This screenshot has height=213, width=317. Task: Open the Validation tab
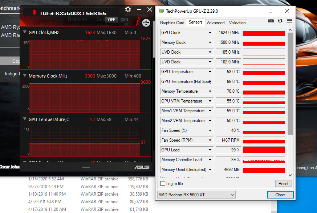tap(237, 23)
